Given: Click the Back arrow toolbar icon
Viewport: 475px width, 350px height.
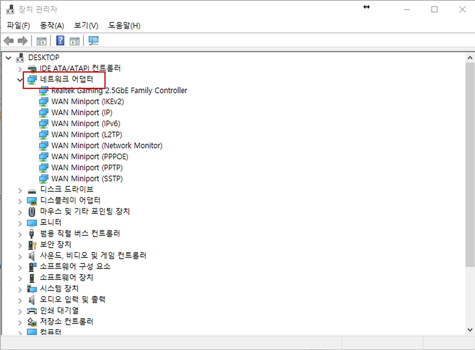Looking at the screenshot, I should 9,40.
